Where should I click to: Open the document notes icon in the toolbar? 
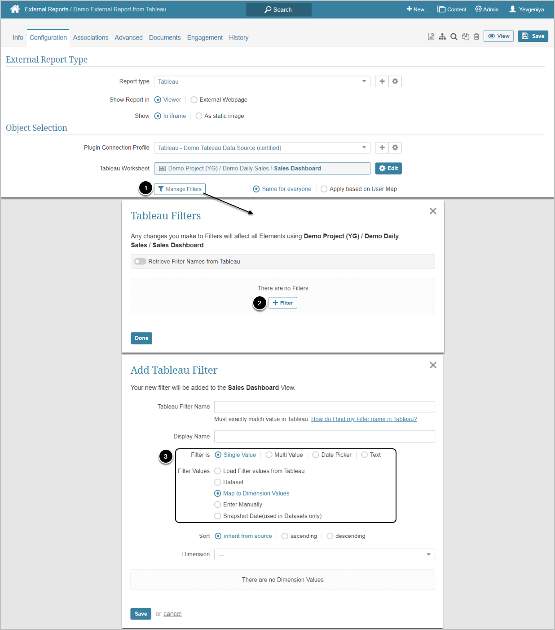pyautogui.click(x=431, y=36)
